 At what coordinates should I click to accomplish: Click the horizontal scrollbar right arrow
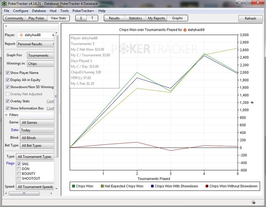click(x=52, y=193)
